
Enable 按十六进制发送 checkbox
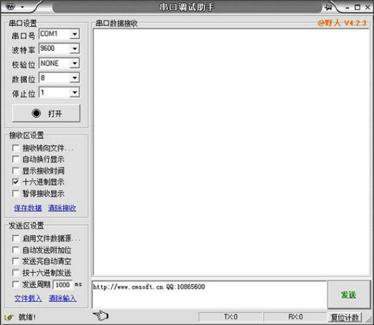coord(16,273)
